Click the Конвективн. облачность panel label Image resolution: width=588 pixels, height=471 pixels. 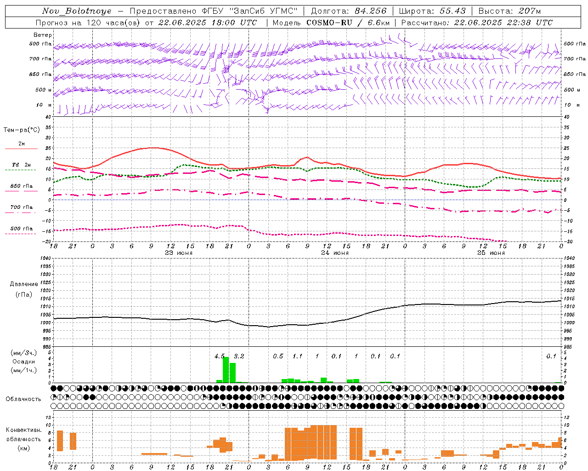24,435
